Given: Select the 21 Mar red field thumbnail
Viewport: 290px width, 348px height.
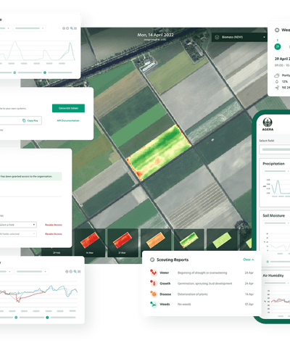Looking at the screenshot, I should [123, 243].
